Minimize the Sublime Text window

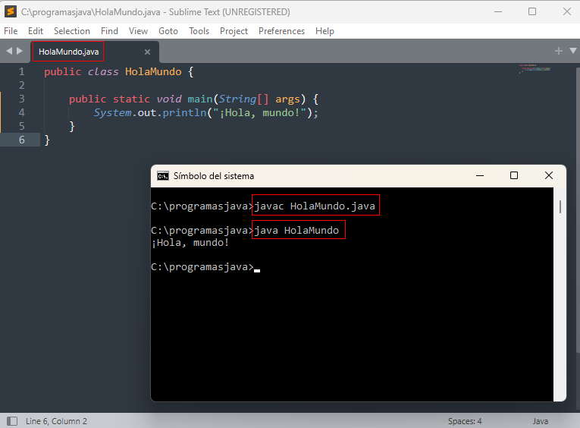(x=498, y=11)
